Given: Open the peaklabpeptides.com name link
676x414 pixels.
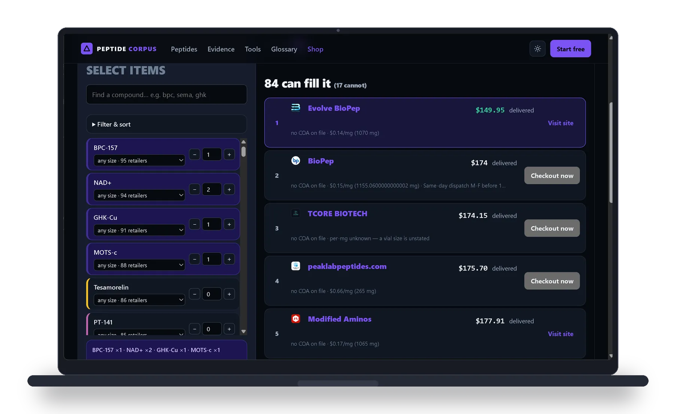Looking at the screenshot, I should 347,266.
